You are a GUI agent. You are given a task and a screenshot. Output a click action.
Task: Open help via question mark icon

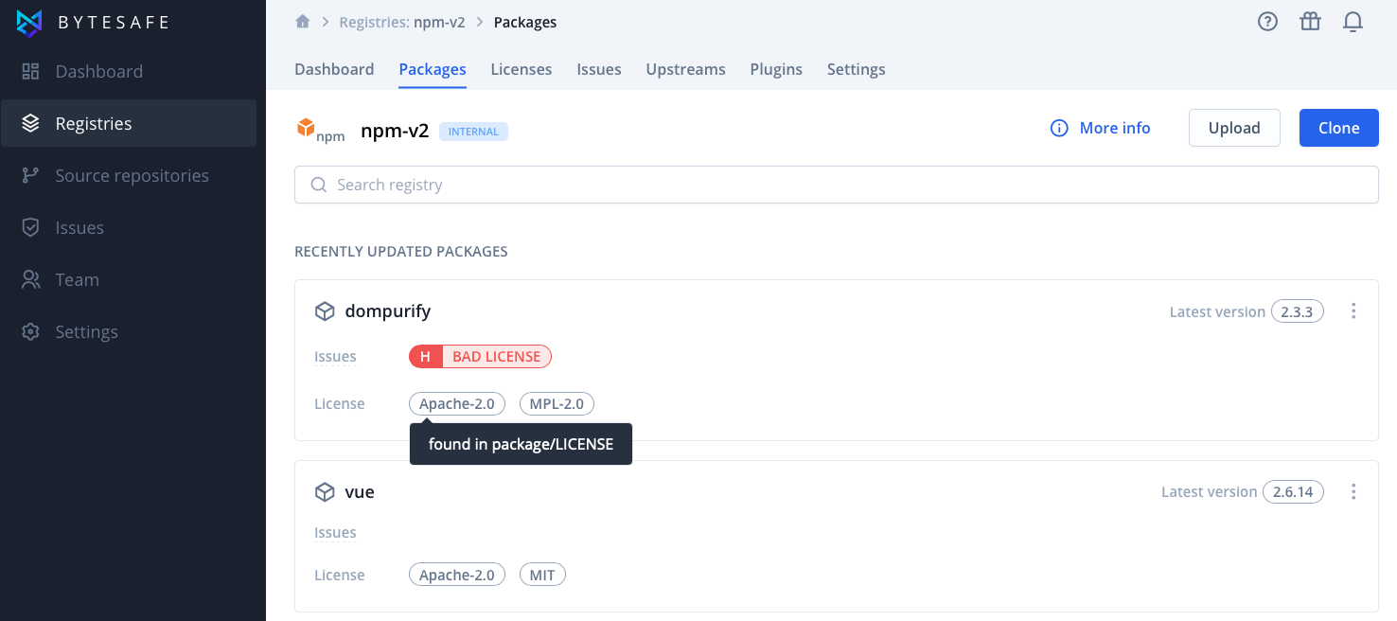1267,22
